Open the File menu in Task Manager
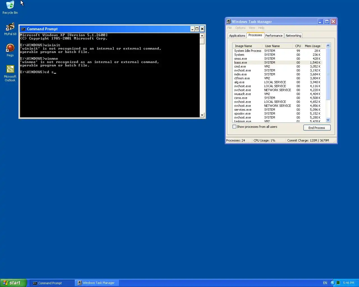The width and height of the screenshot is (359, 287). click(229, 28)
